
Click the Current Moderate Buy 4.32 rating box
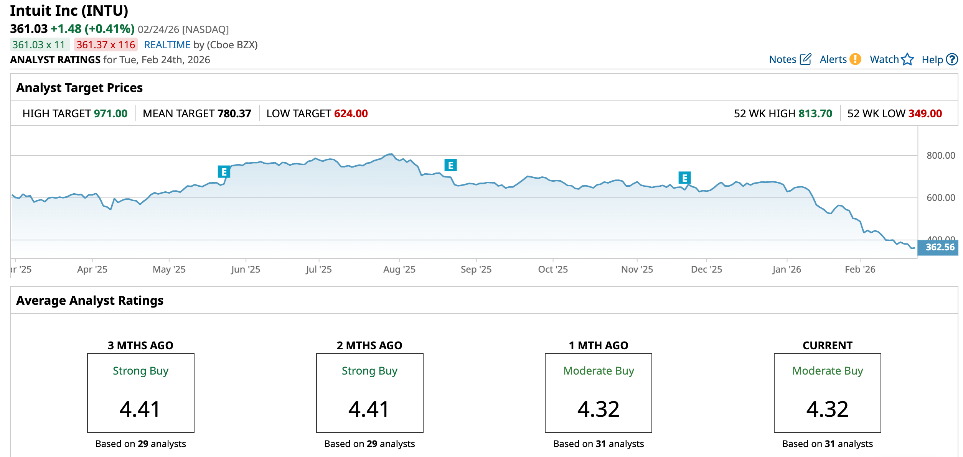point(827,393)
